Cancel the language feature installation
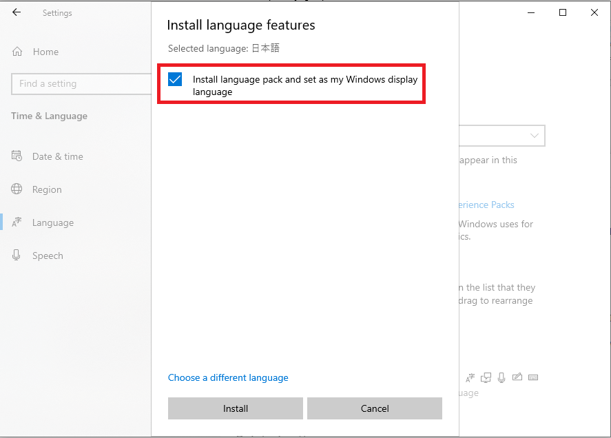The width and height of the screenshot is (611, 438). coord(374,408)
